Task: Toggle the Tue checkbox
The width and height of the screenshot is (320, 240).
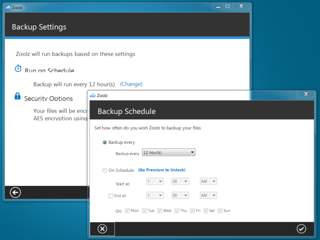Action: click(x=144, y=211)
